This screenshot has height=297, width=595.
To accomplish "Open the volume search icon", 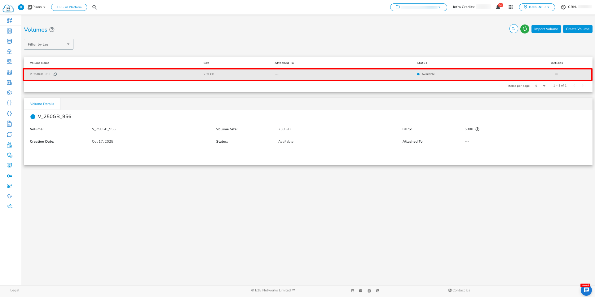I will click(x=513, y=29).
